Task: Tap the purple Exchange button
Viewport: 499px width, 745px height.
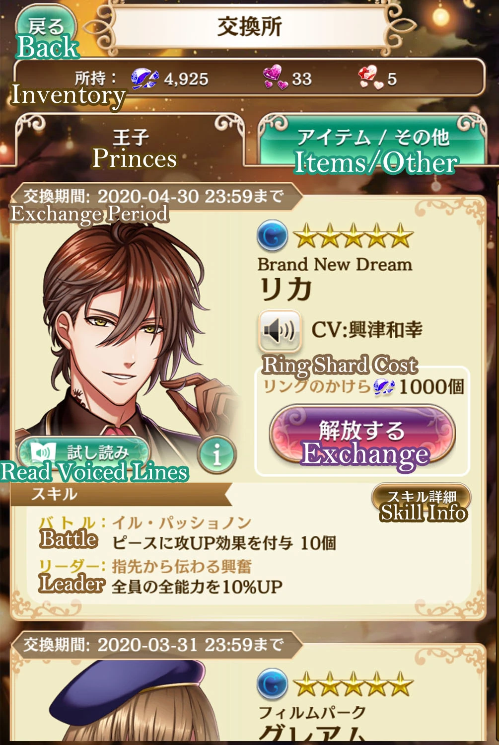Action: 362,435
